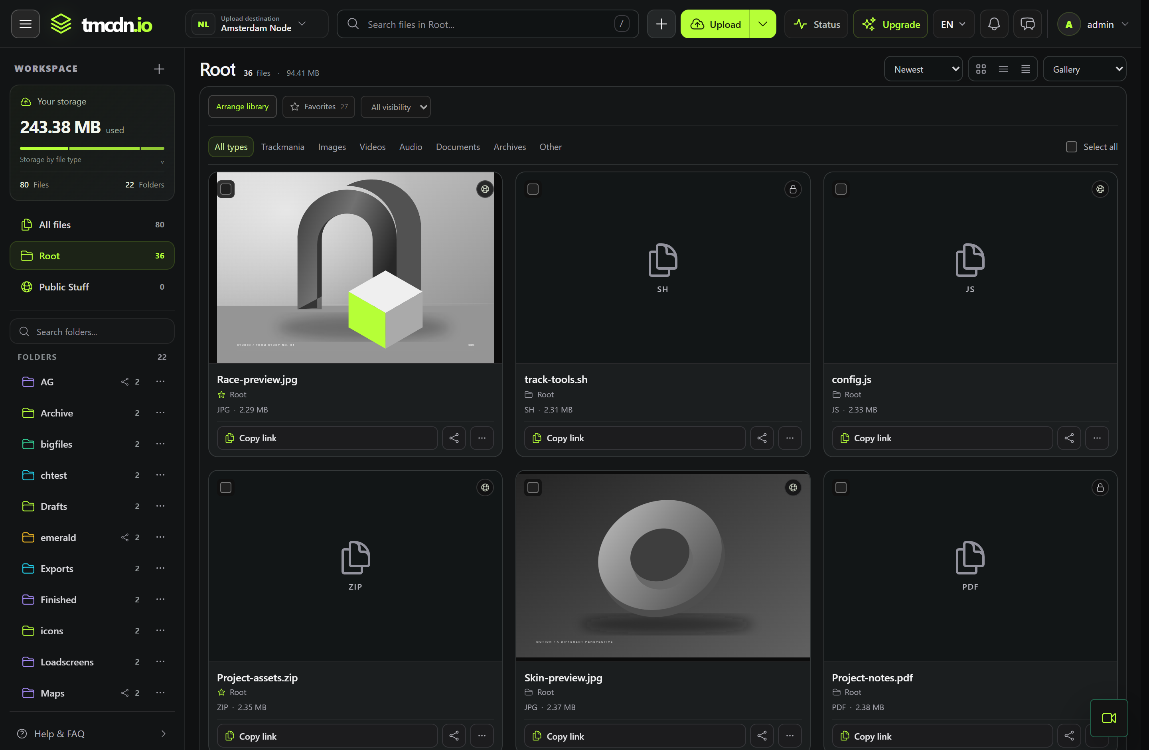Select the Skin-preview.jpg checkbox
The width and height of the screenshot is (1149, 750).
[x=533, y=487]
